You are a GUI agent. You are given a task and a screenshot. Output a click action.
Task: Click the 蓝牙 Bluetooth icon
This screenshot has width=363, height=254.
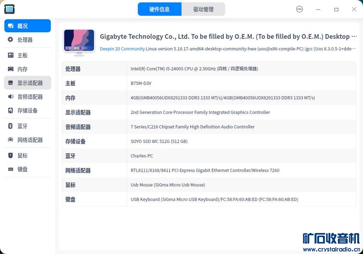tap(11, 126)
